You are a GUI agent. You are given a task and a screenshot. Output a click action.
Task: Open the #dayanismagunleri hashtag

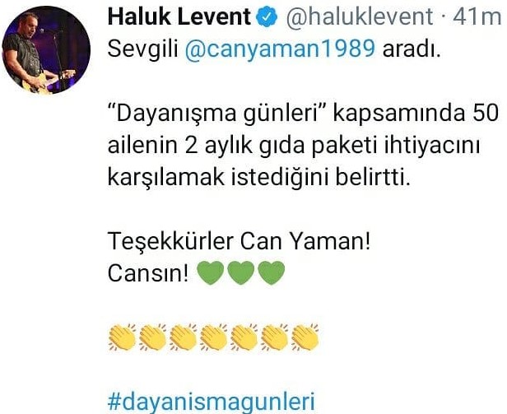(x=212, y=402)
